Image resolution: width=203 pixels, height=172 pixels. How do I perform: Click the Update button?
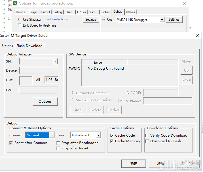114,110
